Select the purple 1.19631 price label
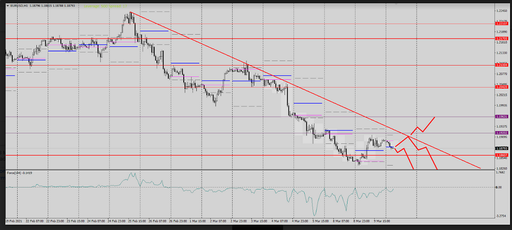 click(x=501, y=116)
